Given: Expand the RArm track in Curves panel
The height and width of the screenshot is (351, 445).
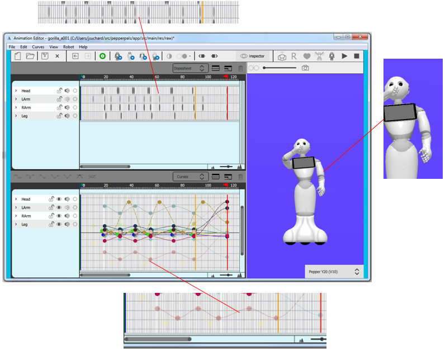Looking at the screenshot, I should (16, 216).
